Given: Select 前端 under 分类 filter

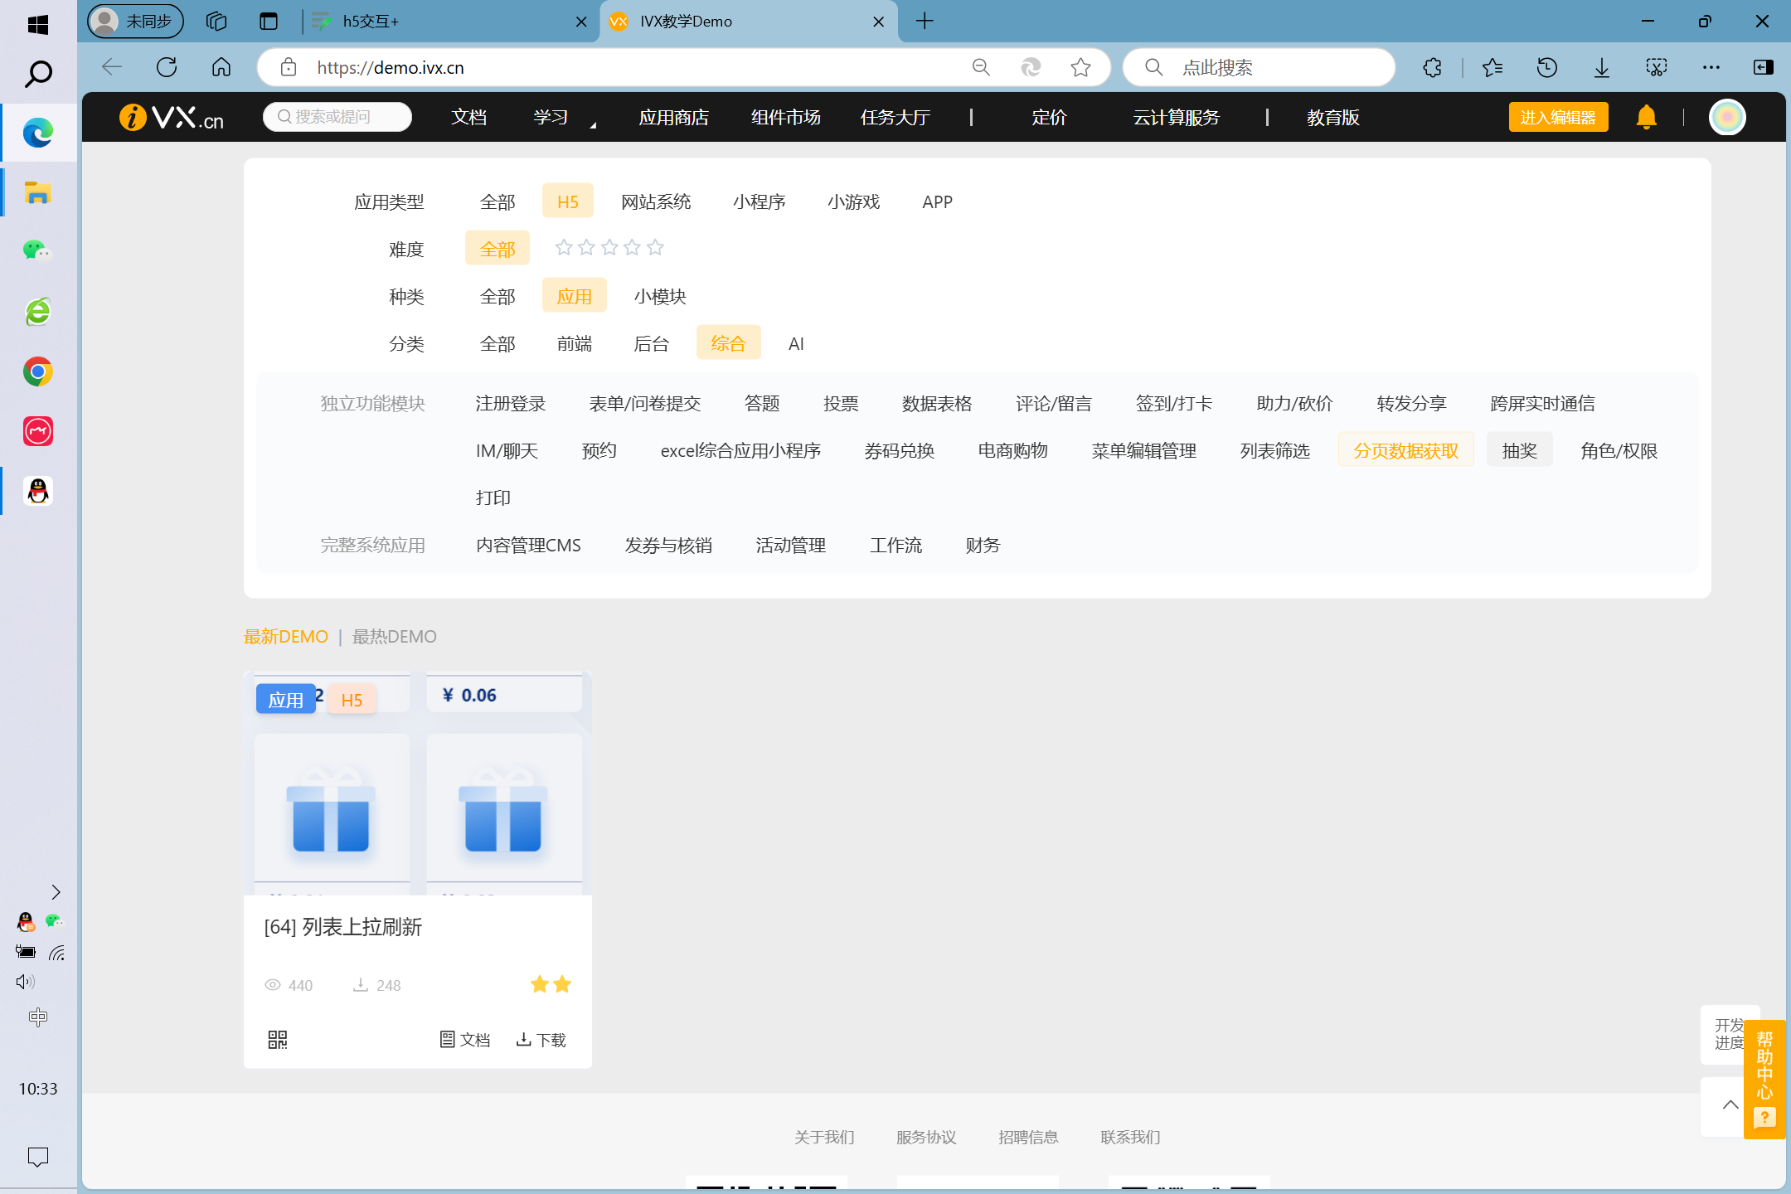Looking at the screenshot, I should click(x=575, y=343).
